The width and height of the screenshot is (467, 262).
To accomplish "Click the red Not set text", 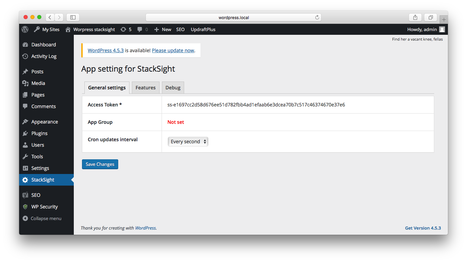I will (176, 122).
